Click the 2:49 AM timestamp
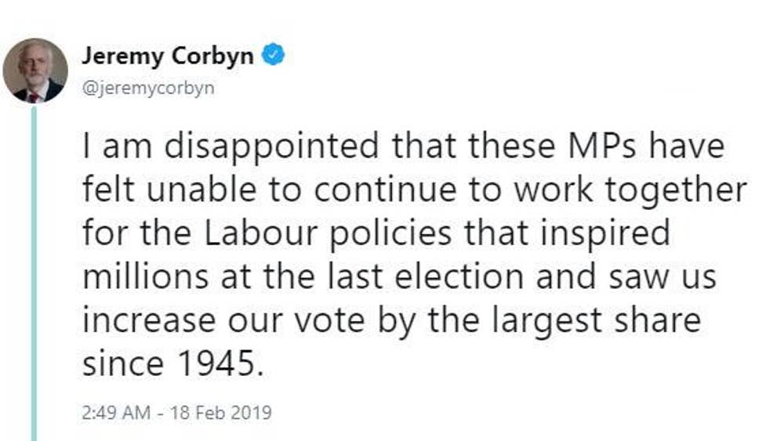The width and height of the screenshot is (784, 441). pyautogui.click(x=116, y=413)
